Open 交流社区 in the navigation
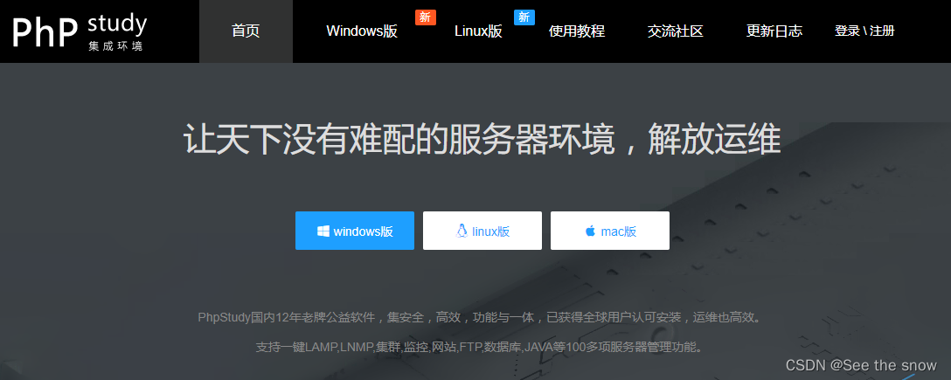The width and height of the screenshot is (951, 380). tap(675, 31)
